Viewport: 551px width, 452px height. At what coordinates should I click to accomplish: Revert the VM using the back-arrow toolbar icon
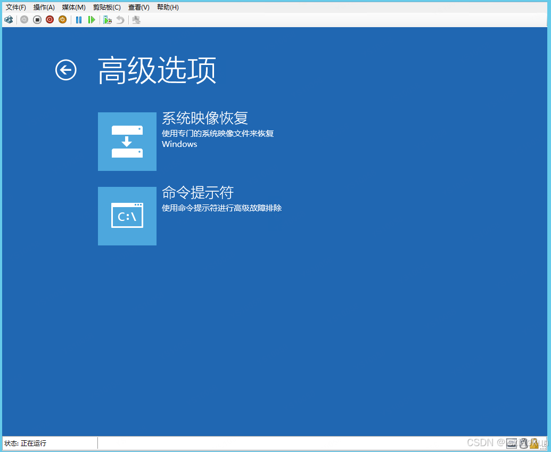(x=120, y=20)
